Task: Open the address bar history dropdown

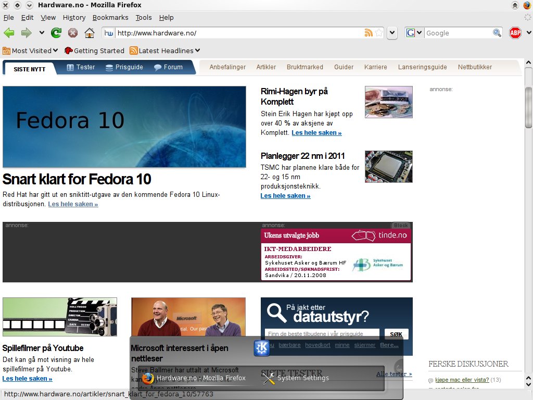Action: point(392,33)
